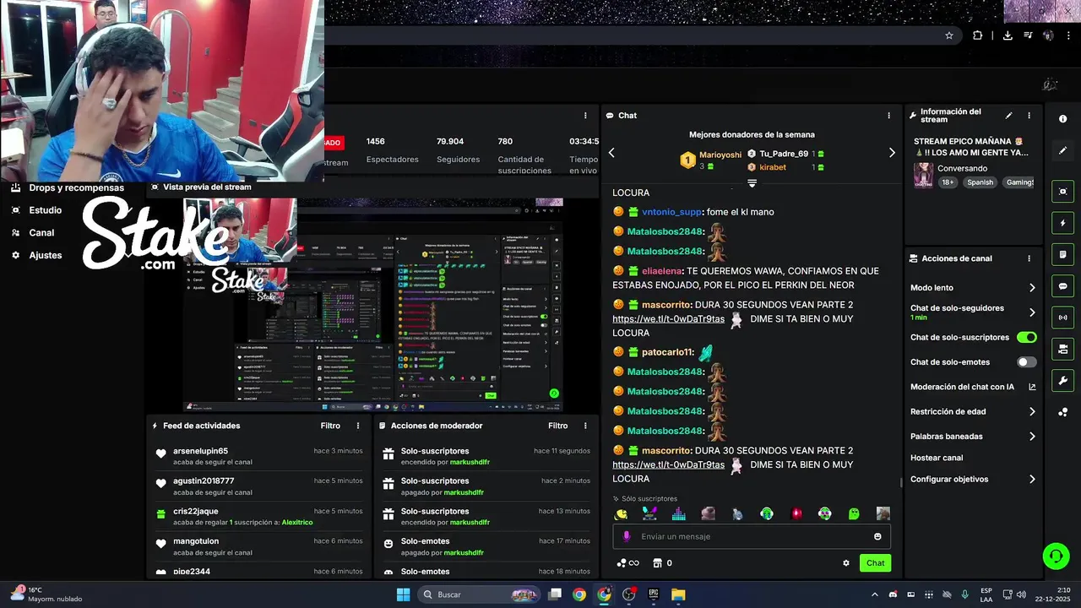Toggle the channel actions widget icon in sidebar
Screen dimensions: 1081x608
click(1062, 349)
